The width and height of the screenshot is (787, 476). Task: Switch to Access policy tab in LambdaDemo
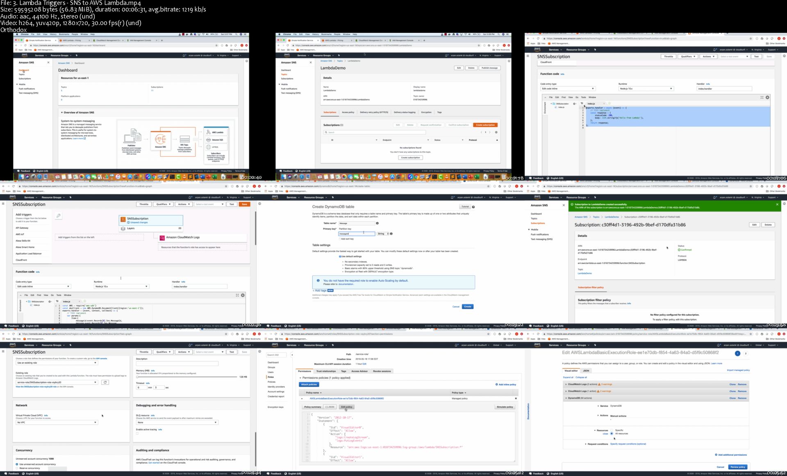click(348, 112)
